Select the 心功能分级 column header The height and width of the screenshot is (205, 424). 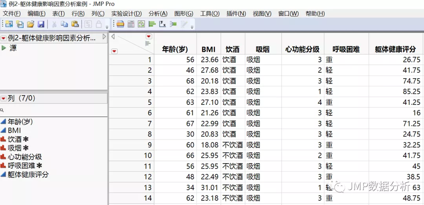tap(303, 49)
